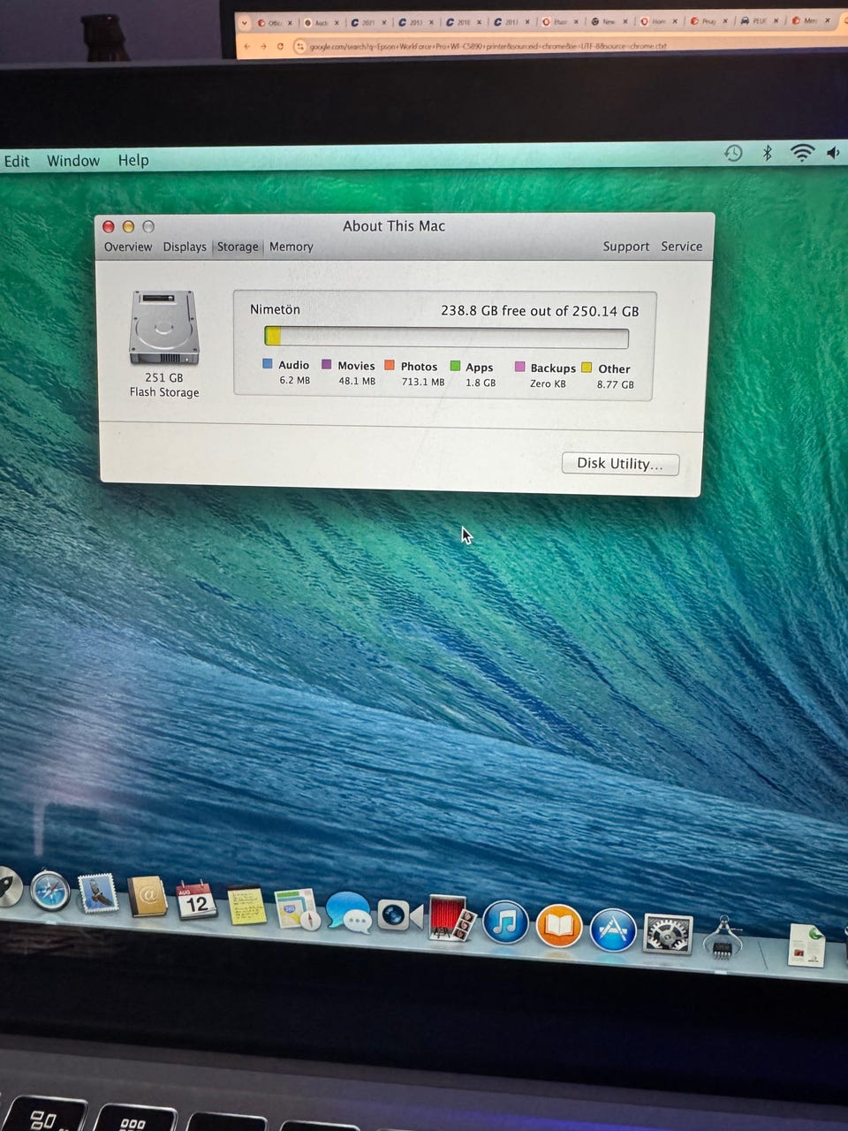This screenshot has height=1131, width=848.
Task: Click the "Nimetön" disk name
Action: [275, 309]
